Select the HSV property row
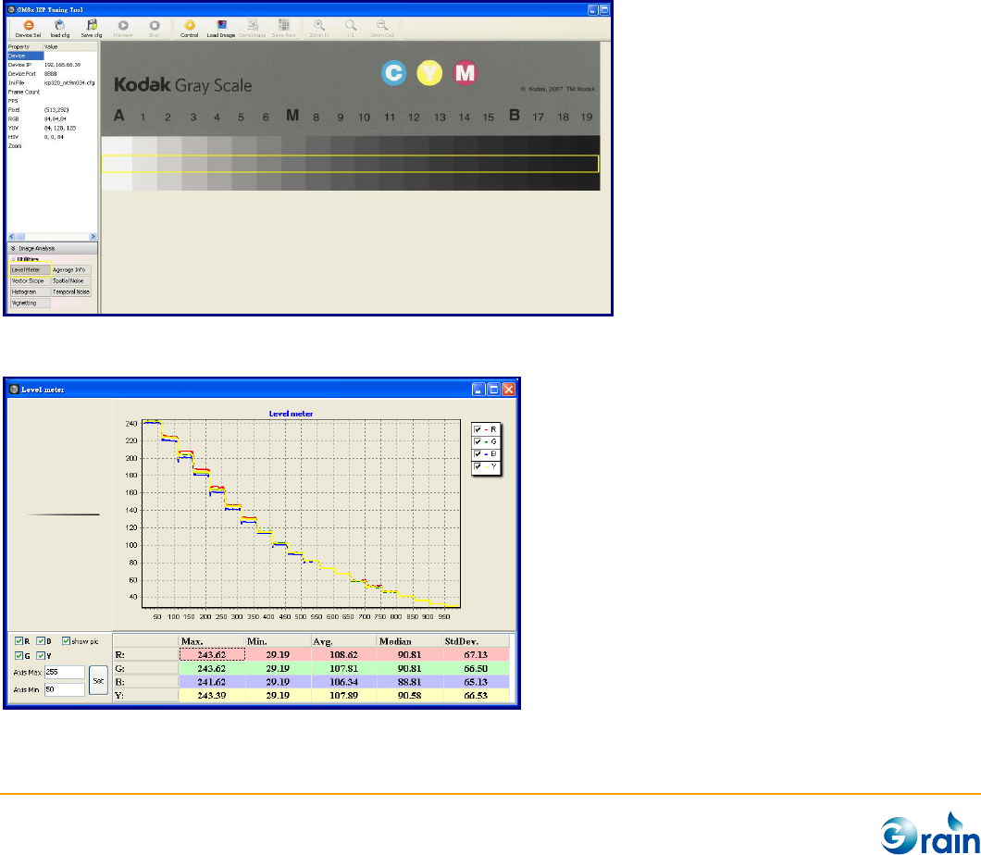 tap(52, 136)
